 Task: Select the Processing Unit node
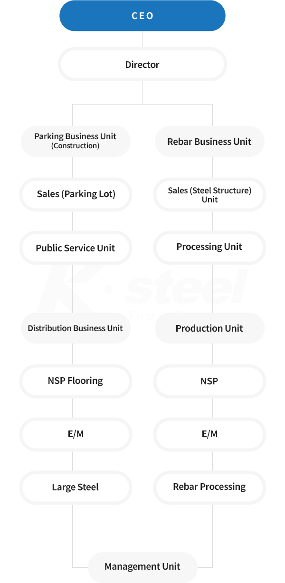[209, 248]
